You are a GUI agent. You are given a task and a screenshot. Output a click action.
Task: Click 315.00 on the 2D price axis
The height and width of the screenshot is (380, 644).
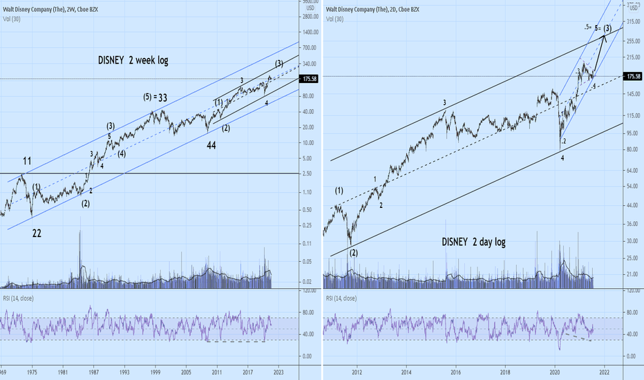click(633, 21)
